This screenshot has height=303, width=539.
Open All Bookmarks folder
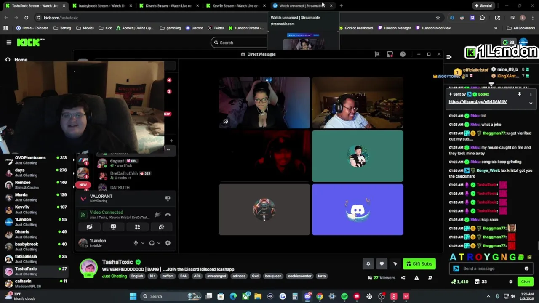click(521, 28)
